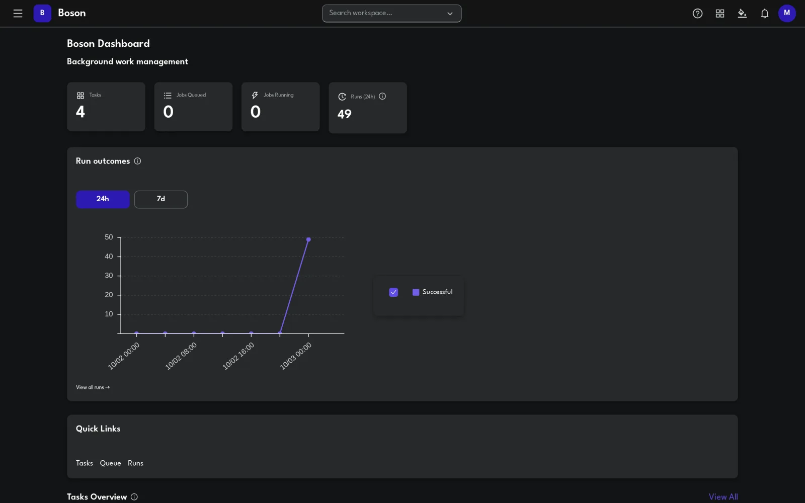The width and height of the screenshot is (805, 503).
Task: Click the Boson brand name text
Action: [x=72, y=13]
